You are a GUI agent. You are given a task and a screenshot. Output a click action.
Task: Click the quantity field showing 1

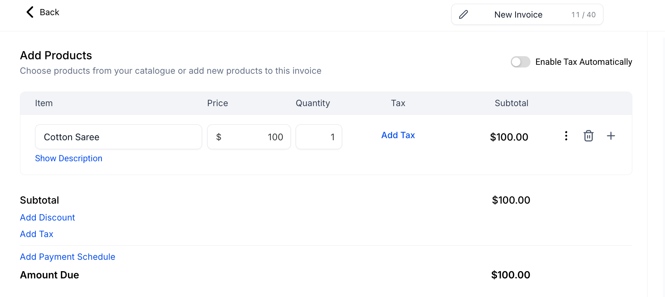pyautogui.click(x=319, y=137)
